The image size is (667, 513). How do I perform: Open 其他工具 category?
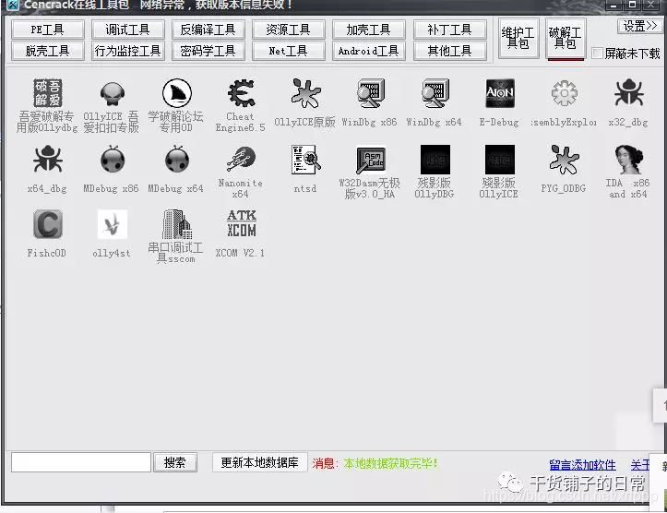[449, 51]
